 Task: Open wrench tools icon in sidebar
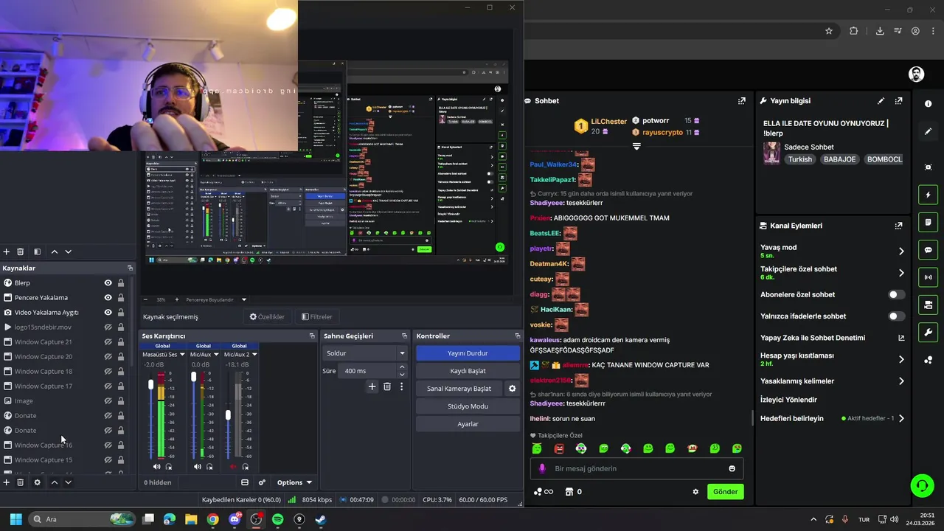[x=928, y=332]
